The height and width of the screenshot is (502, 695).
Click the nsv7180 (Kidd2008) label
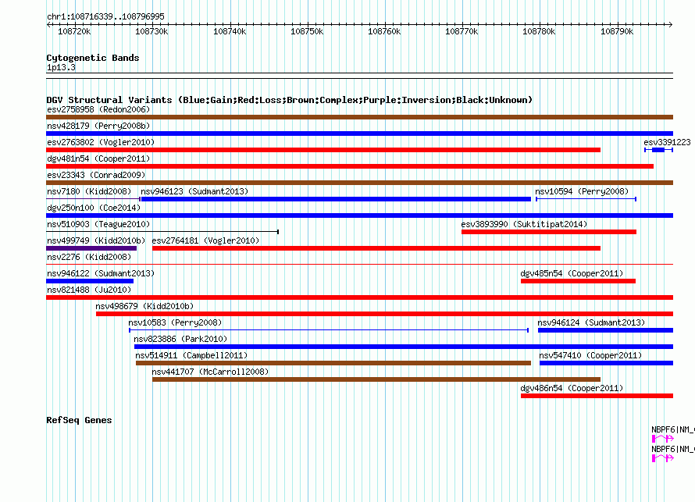point(89,191)
